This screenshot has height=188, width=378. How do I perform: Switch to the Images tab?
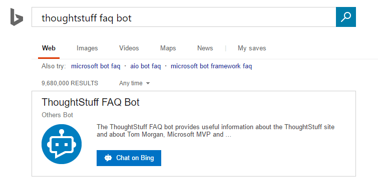coord(87,48)
